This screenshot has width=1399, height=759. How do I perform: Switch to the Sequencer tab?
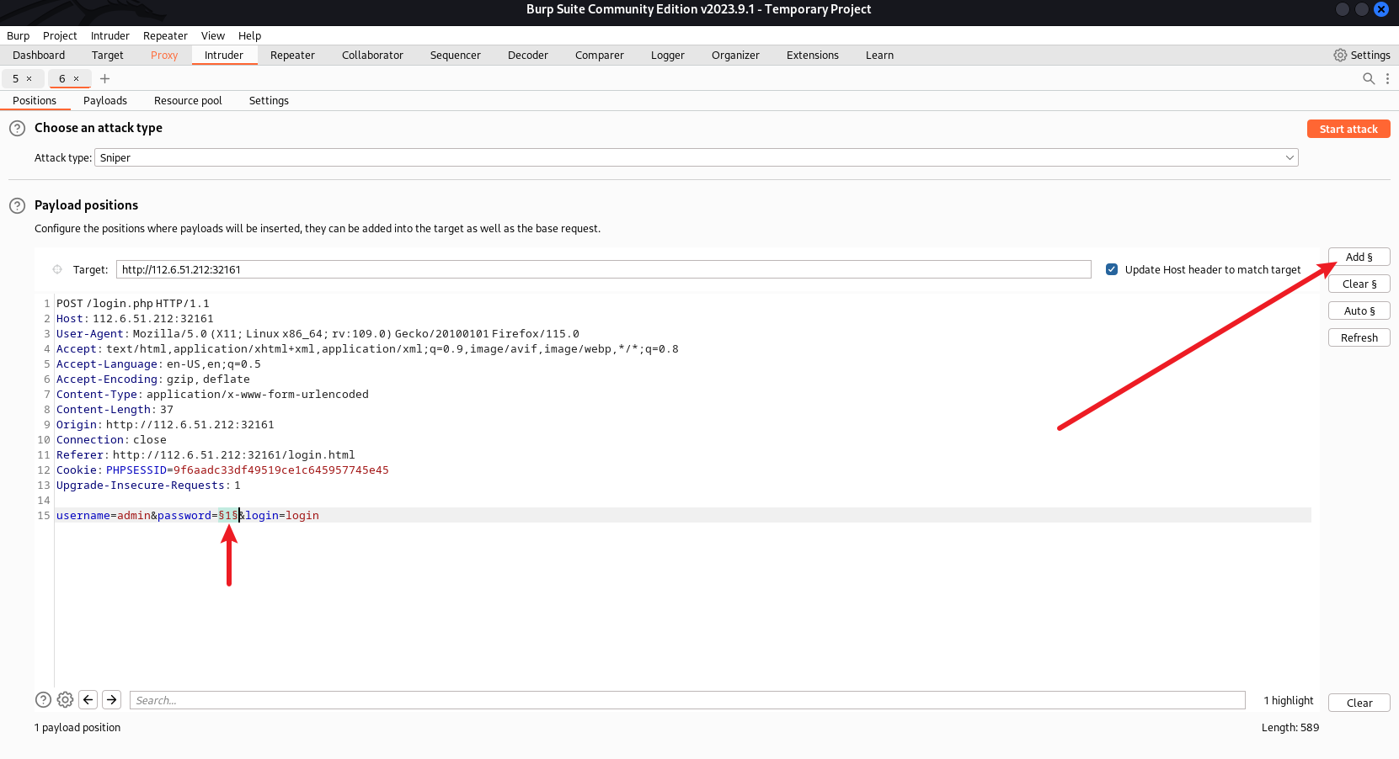(x=456, y=55)
